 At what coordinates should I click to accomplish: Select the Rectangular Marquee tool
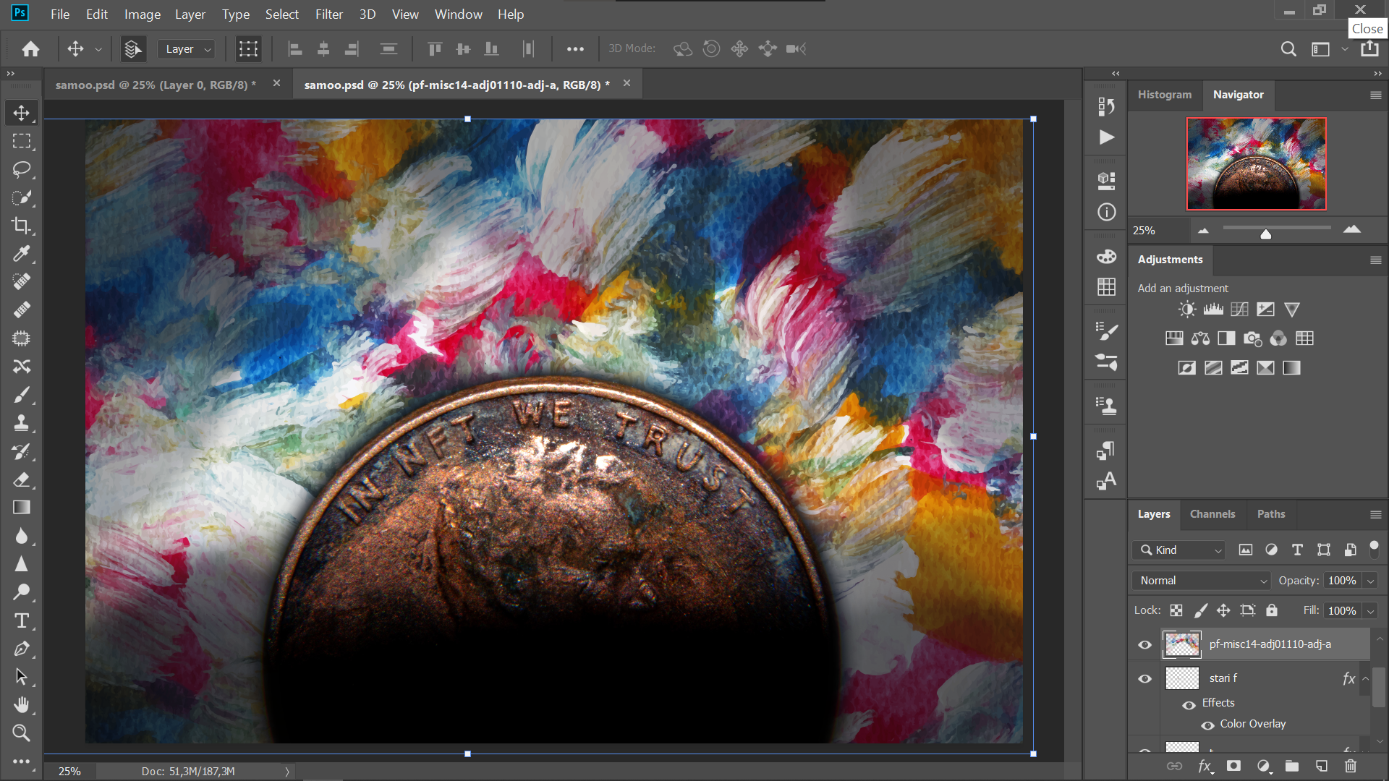21,141
